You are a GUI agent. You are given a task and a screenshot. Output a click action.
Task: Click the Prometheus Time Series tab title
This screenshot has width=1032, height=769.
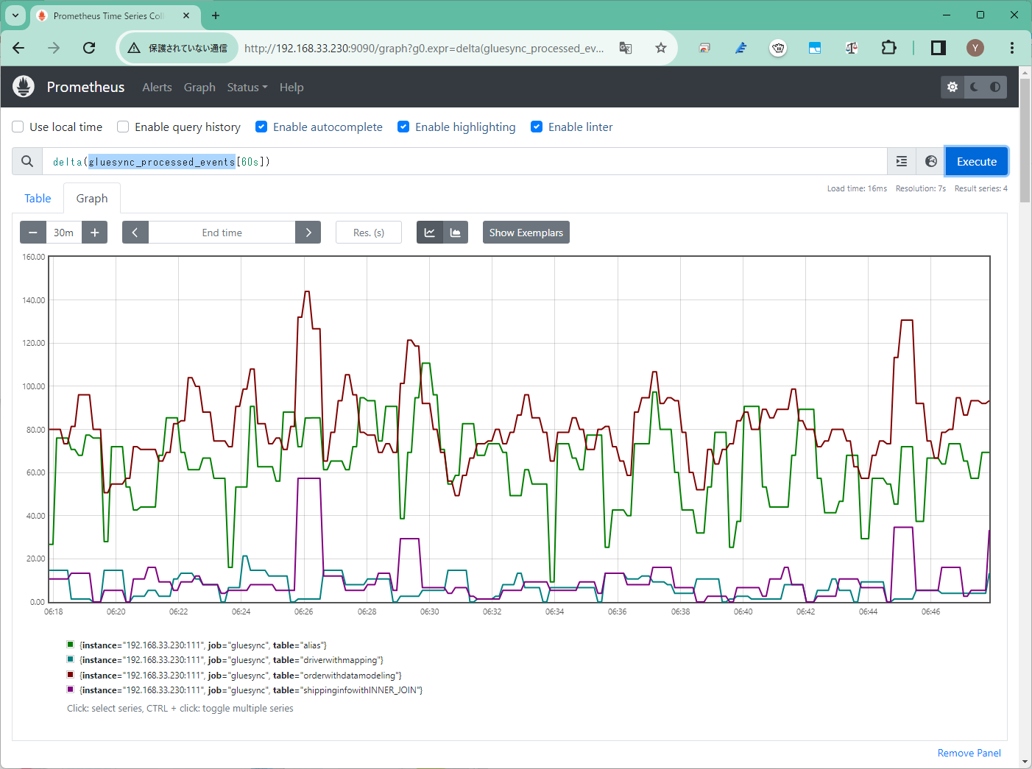[x=109, y=15]
